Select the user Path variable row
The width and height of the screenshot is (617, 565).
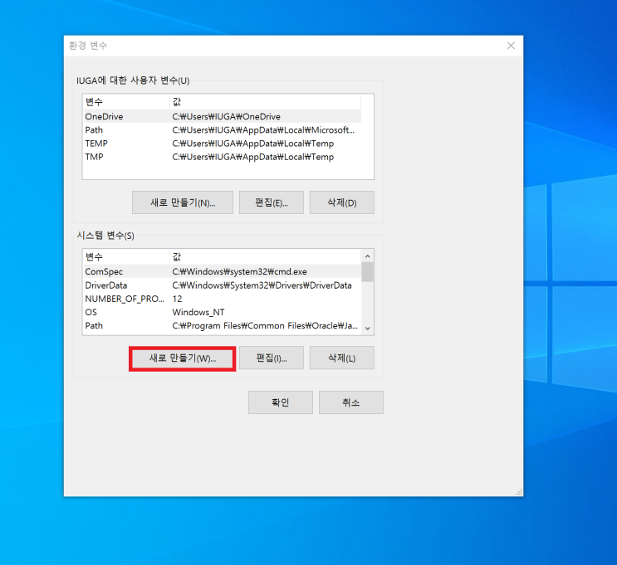[x=222, y=129]
